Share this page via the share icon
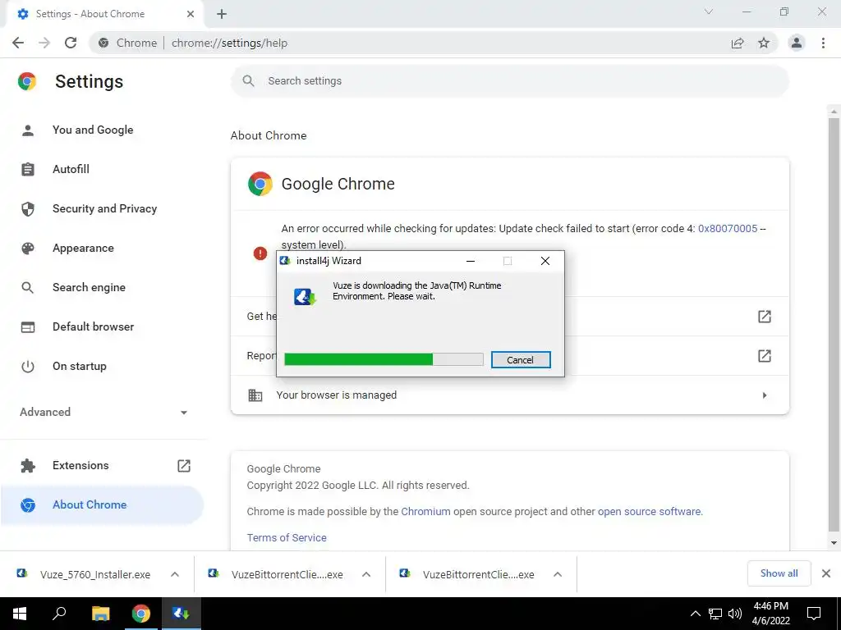 [738, 43]
